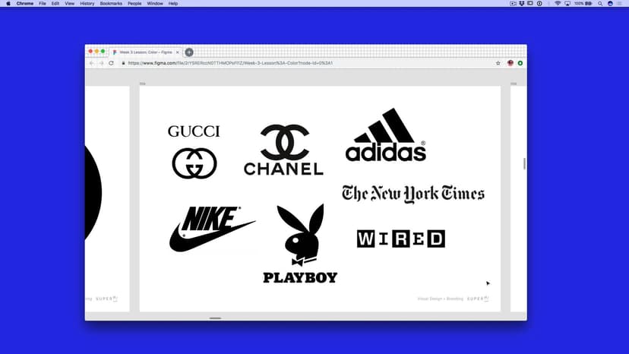Select the Nike swoosh logo

click(x=212, y=229)
